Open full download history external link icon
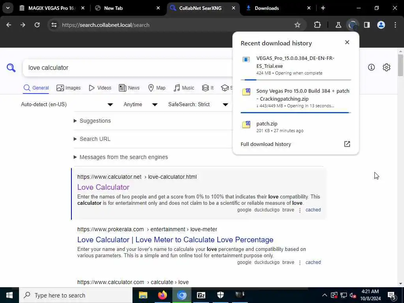 [347, 144]
